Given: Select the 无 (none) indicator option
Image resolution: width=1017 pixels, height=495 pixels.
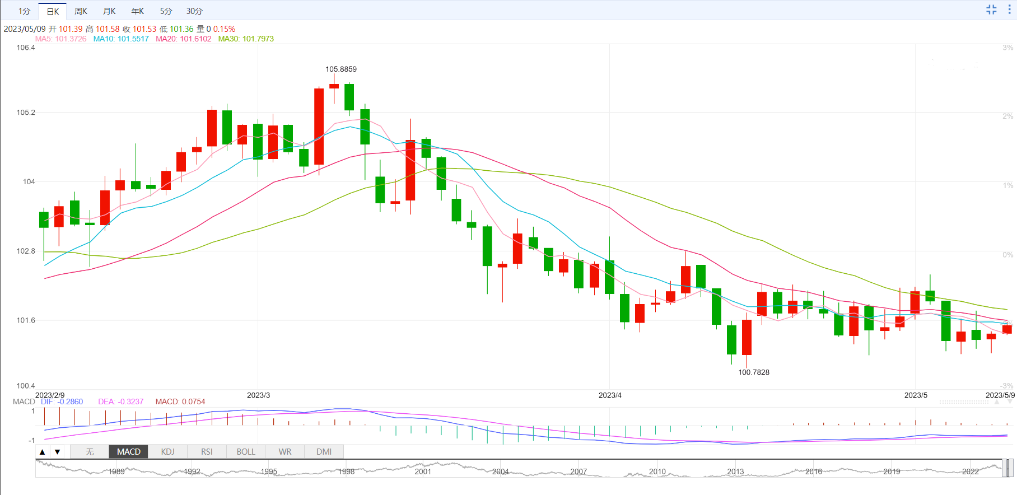Looking at the screenshot, I should [90, 452].
